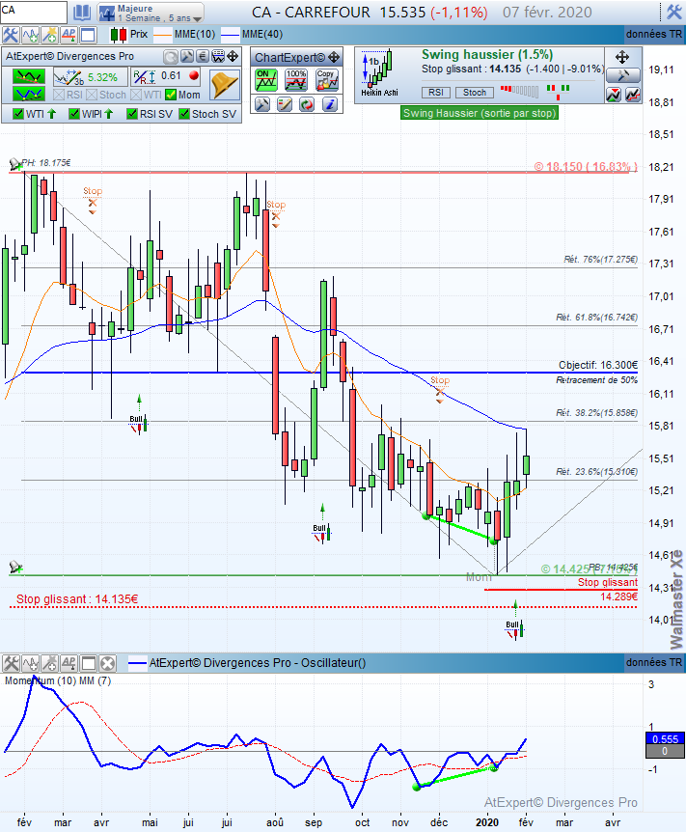Click the ChartExpert pencil notes icon

[285, 104]
